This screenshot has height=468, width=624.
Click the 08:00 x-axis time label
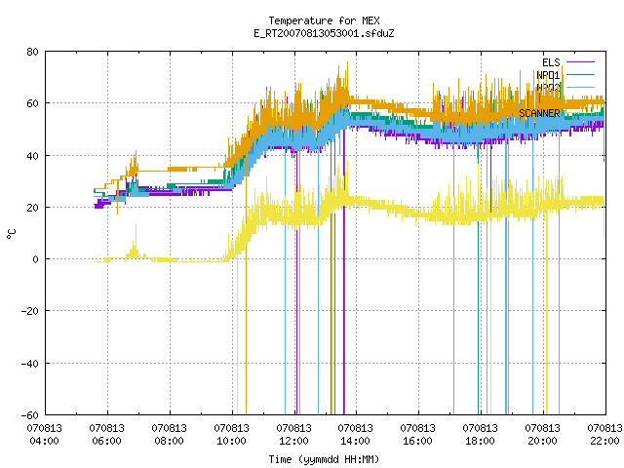169,441
